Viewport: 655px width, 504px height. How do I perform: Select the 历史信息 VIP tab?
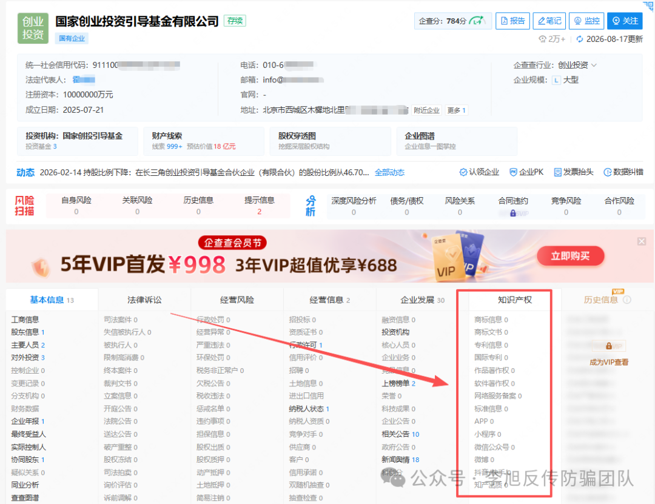pyautogui.click(x=600, y=300)
